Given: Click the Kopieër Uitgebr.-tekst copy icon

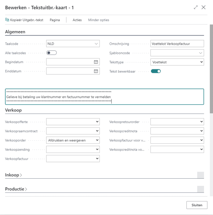Looking at the screenshot, I should click(x=7, y=20).
